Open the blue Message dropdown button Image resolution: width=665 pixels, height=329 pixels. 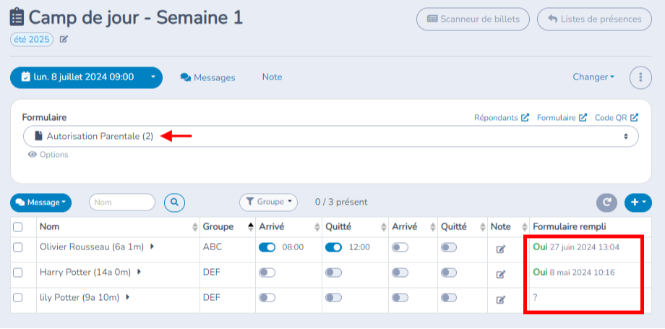(40, 202)
